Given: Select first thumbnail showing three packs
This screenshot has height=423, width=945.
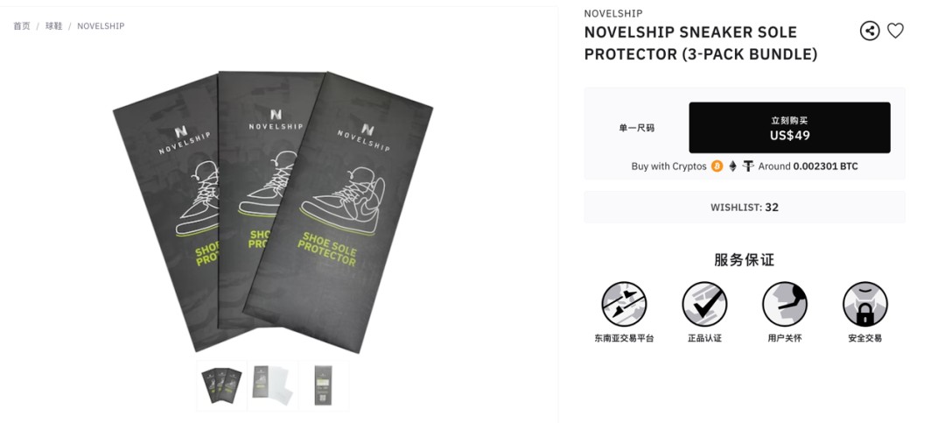Looking at the screenshot, I should pos(221,385).
